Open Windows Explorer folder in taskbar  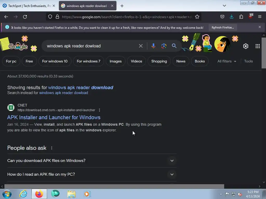pos(71,194)
